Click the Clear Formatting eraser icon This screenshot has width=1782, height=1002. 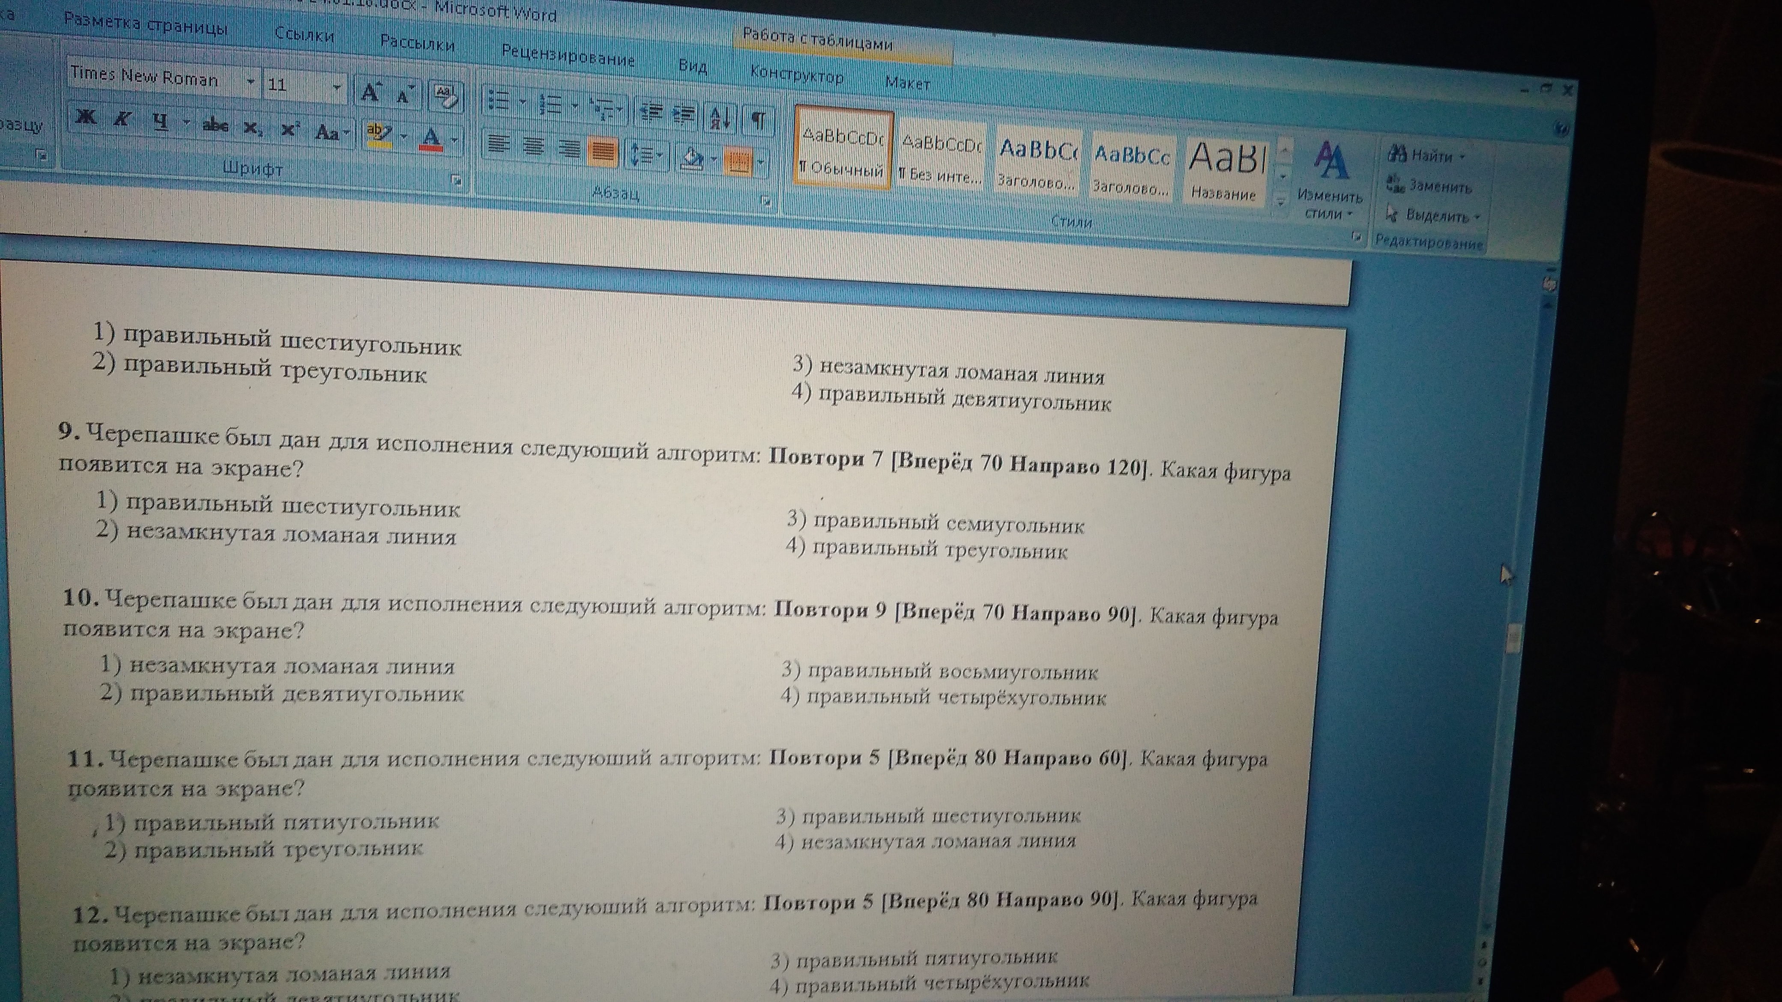[445, 97]
